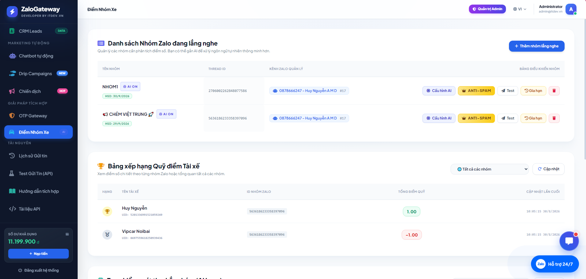Toggle AI ON badge for CHÉM VIỆT TRUNG
The width and height of the screenshot is (586, 279).
click(x=166, y=114)
